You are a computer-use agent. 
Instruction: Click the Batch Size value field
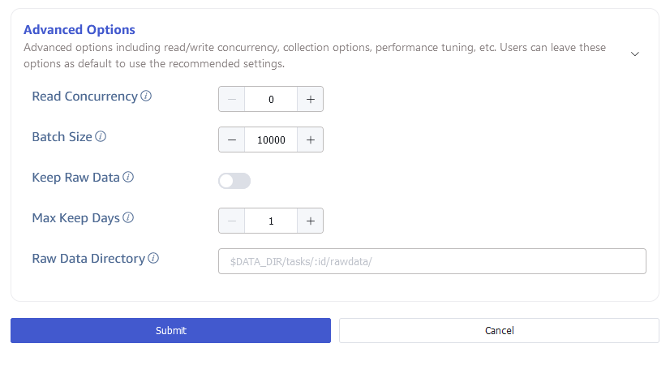pos(271,140)
